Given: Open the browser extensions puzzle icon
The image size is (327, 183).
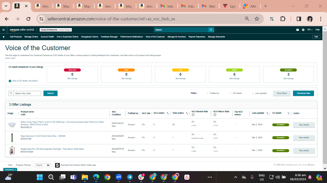Looking at the screenshot, I should [283, 19].
